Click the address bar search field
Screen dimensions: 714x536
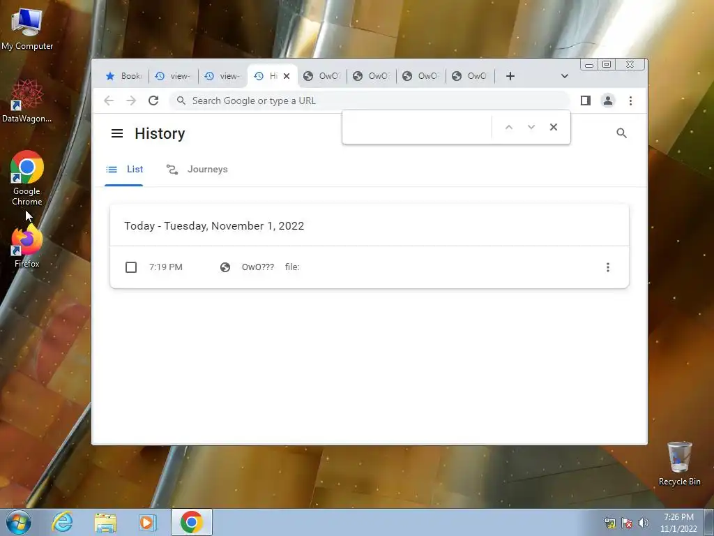[x=369, y=100]
